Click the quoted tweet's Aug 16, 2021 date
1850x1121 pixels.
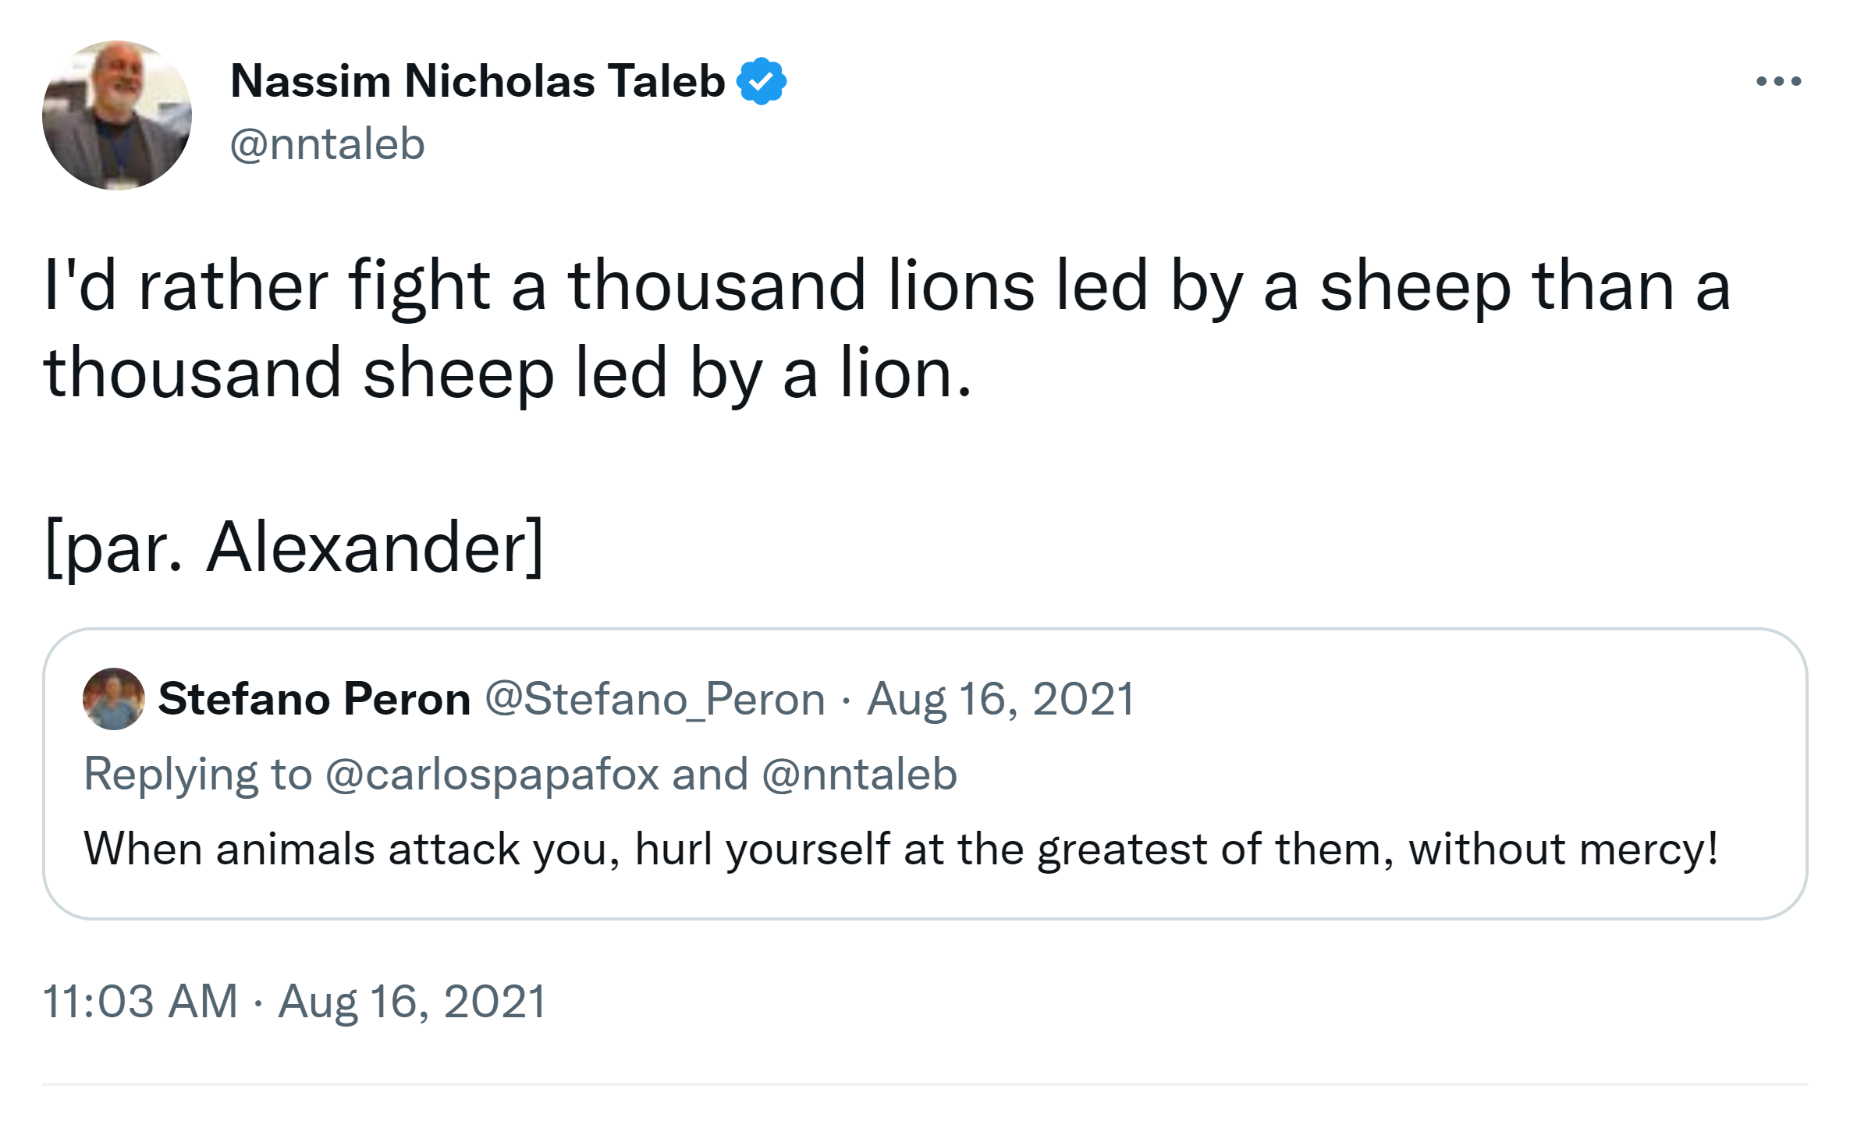(x=1001, y=699)
